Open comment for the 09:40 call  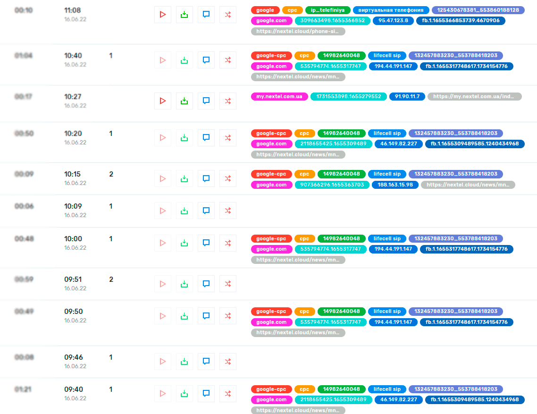206,393
